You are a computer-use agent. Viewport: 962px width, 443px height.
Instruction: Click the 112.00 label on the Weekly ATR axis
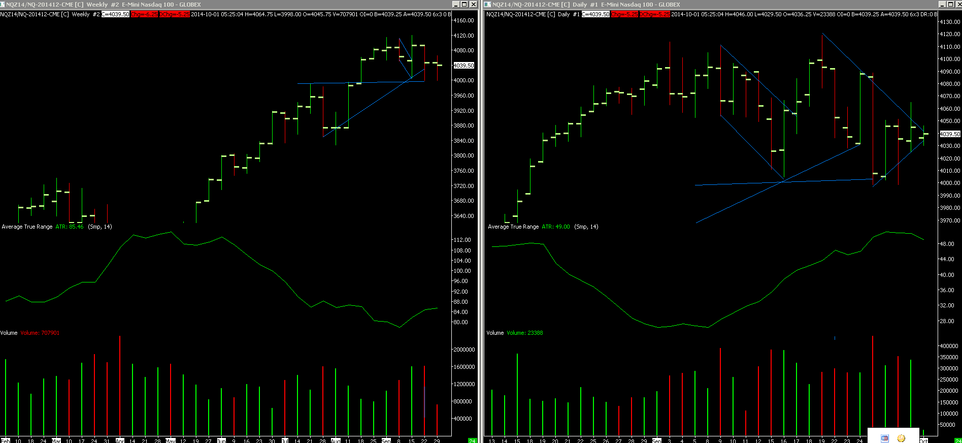462,240
